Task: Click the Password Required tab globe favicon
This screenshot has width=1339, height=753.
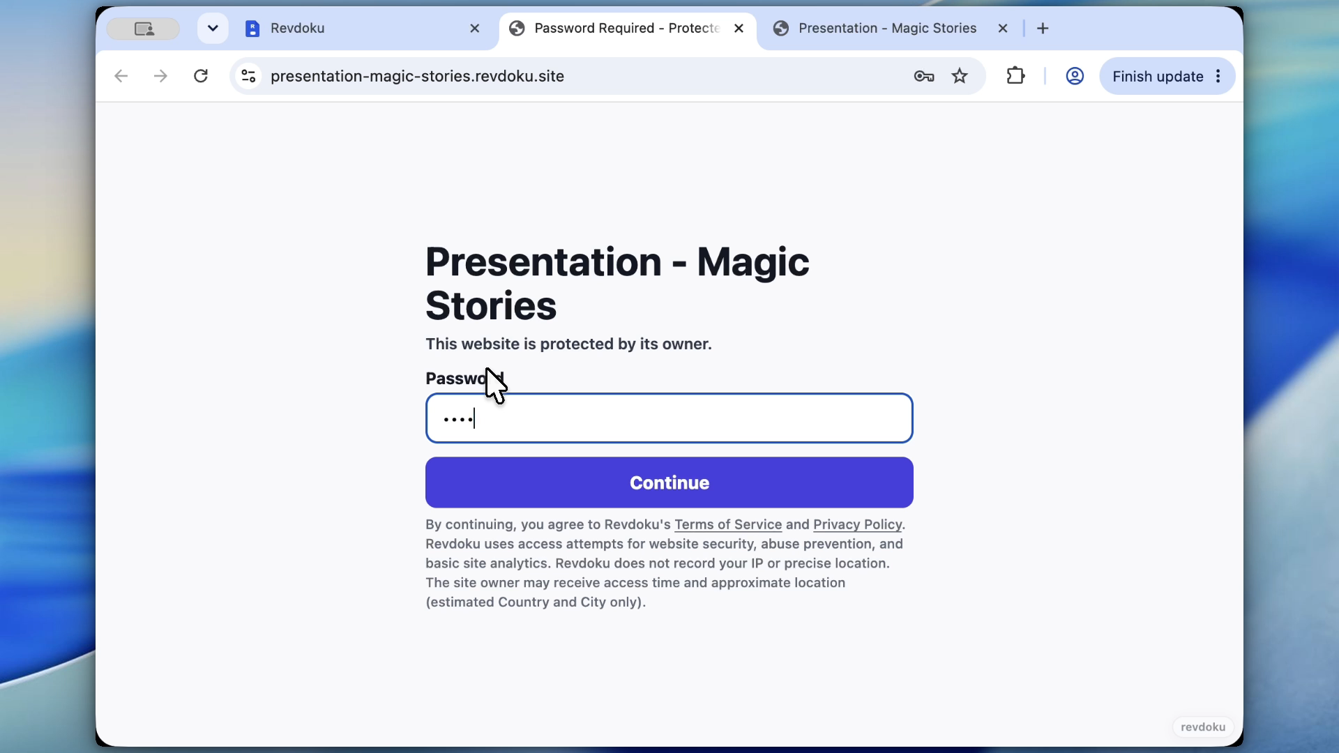Action: 517,29
